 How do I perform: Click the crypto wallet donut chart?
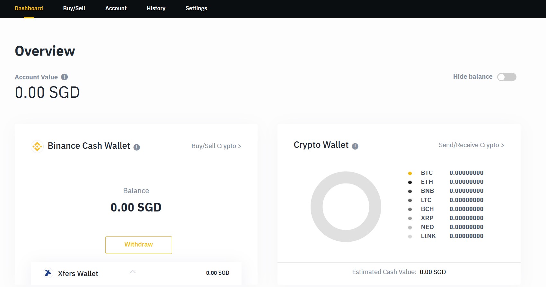click(346, 207)
